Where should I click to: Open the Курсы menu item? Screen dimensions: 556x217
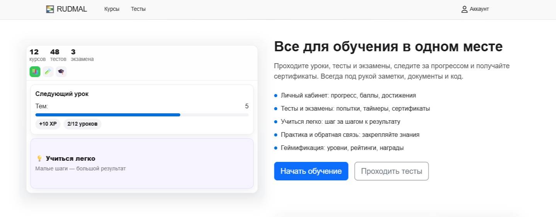click(x=112, y=9)
